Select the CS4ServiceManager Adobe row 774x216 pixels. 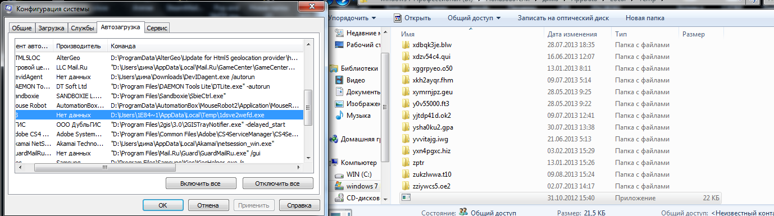click(x=158, y=134)
